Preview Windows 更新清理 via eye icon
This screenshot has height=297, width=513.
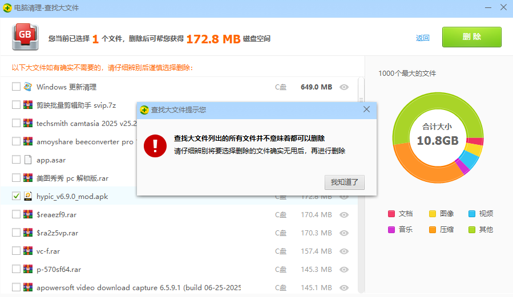344,87
